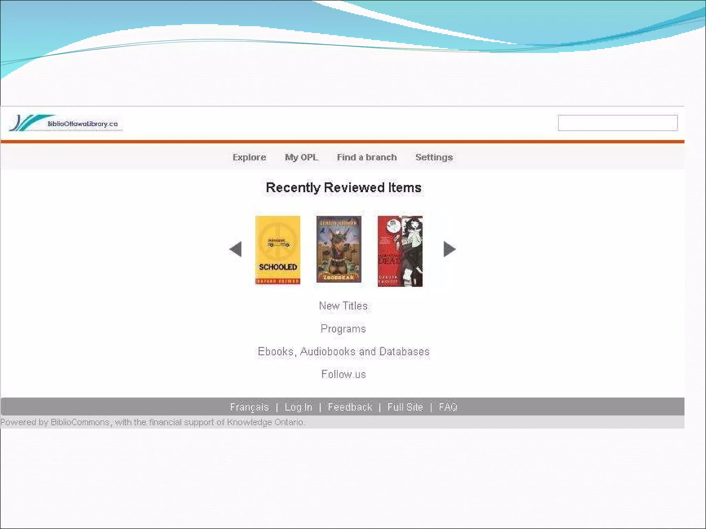706x529 pixels.
Task: Open the Settings menu item
Action: [x=434, y=157]
